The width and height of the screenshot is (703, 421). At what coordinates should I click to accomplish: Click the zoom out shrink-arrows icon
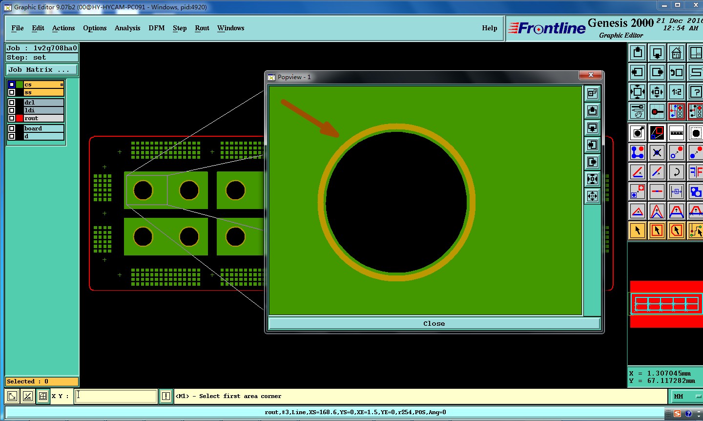(657, 92)
